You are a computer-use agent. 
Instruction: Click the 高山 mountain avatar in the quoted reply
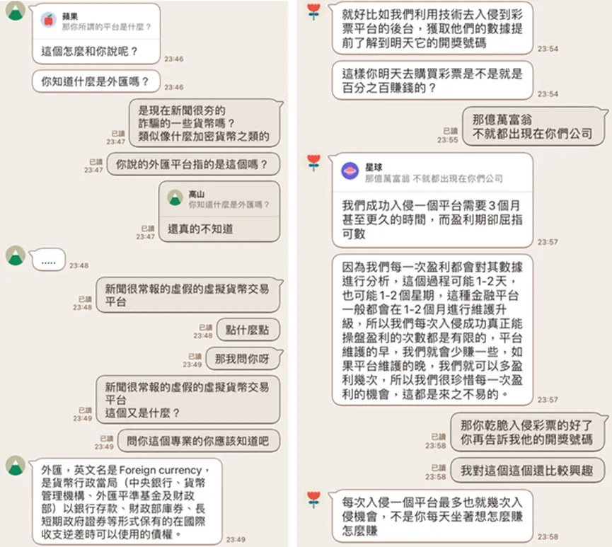(175, 197)
